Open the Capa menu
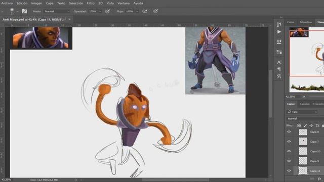Viewport: 324px width, 182px height. [50, 3]
